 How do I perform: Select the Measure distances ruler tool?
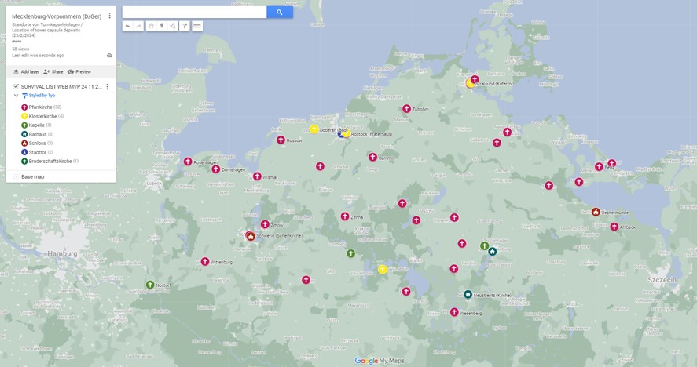196,26
